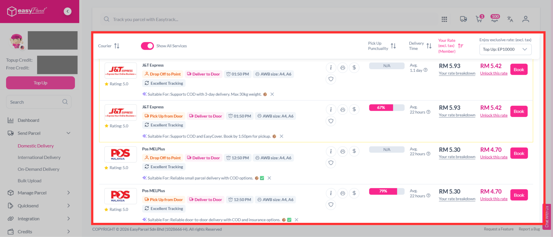Screen dimensions: 553x237
Task: Open the apps grid menu
Action: [444, 19]
